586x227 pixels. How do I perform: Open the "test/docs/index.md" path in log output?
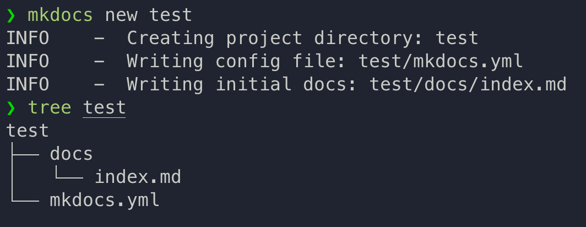(468, 85)
